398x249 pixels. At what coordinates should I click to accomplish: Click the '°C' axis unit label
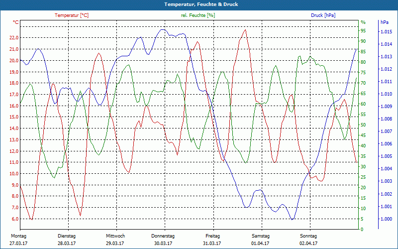pyautogui.click(x=16, y=22)
